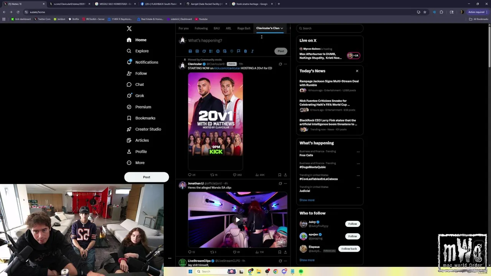Schedule the post from composer toolbar
This screenshot has width=491, height=276.
pos(225,51)
